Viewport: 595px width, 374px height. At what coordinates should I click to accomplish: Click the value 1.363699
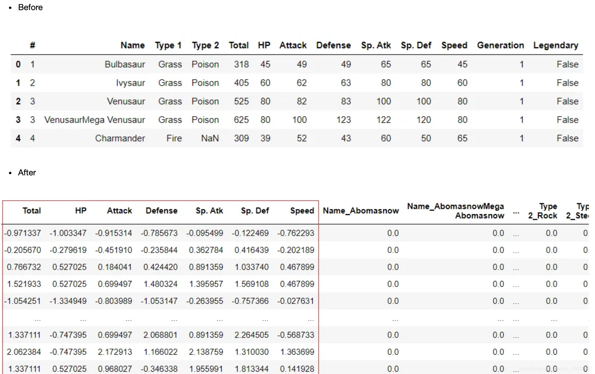(297, 352)
